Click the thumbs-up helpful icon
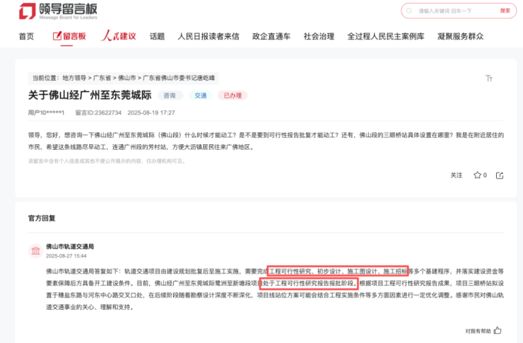The width and height of the screenshot is (523, 343). pyautogui.click(x=498, y=330)
